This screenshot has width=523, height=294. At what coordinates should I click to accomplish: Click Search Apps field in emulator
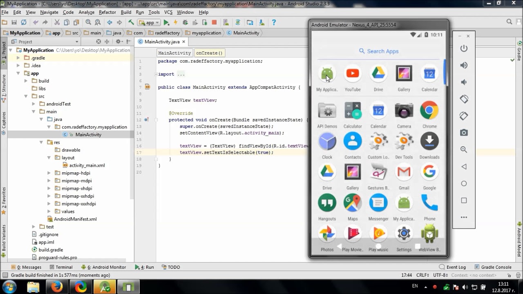pos(378,51)
